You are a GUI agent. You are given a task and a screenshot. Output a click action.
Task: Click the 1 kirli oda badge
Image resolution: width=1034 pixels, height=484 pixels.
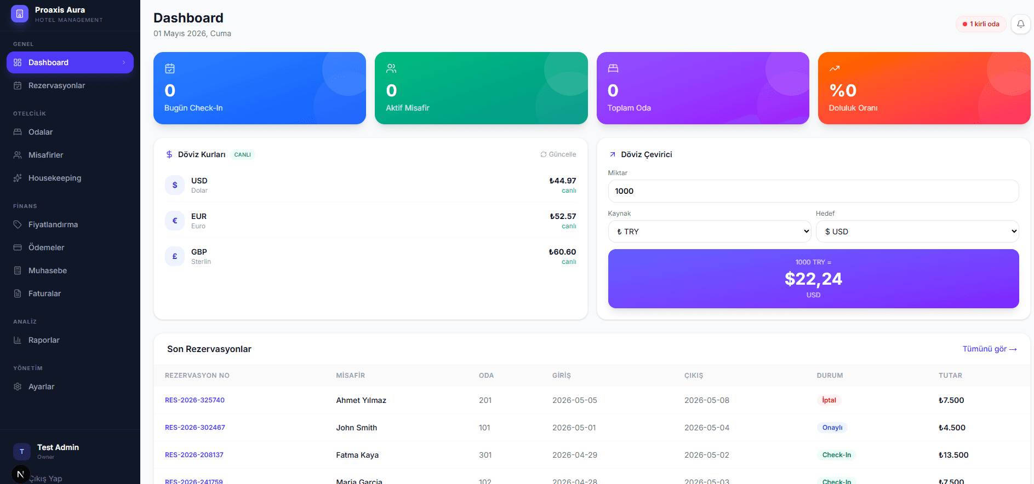(x=981, y=24)
